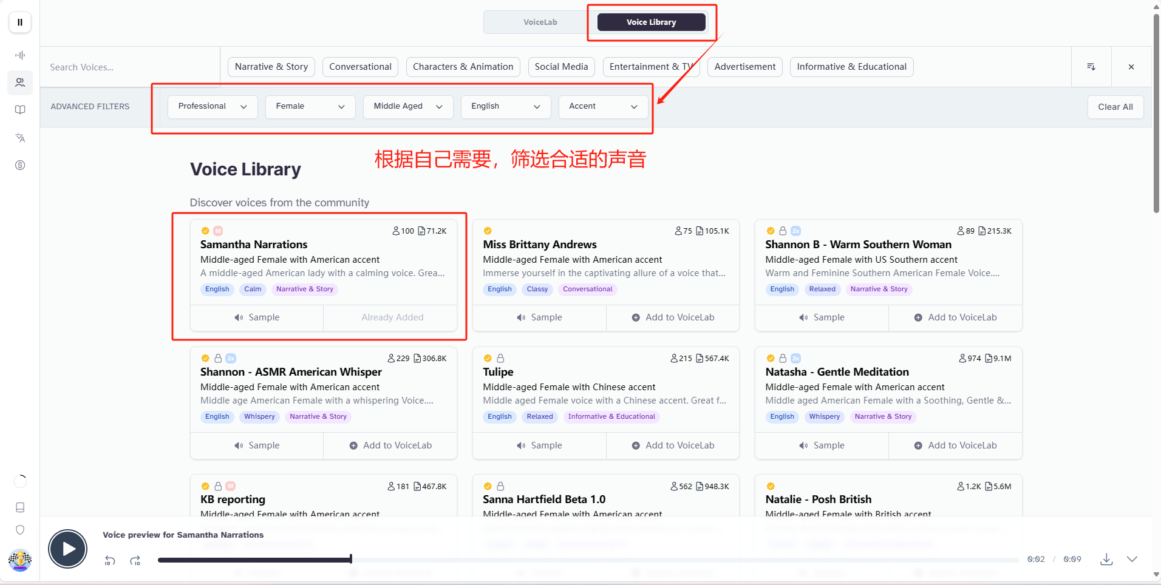Screen dimensions: 1161x585
Task: Click the Whispery tag on Shannon ASMR card
Action: (x=259, y=417)
